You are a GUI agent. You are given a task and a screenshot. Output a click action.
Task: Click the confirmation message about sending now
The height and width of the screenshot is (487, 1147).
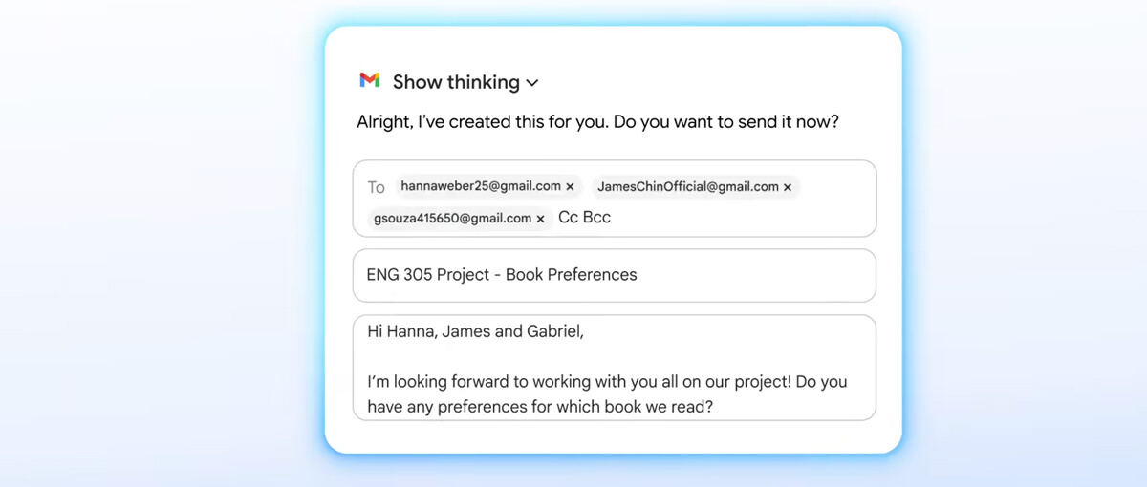tap(597, 122)
